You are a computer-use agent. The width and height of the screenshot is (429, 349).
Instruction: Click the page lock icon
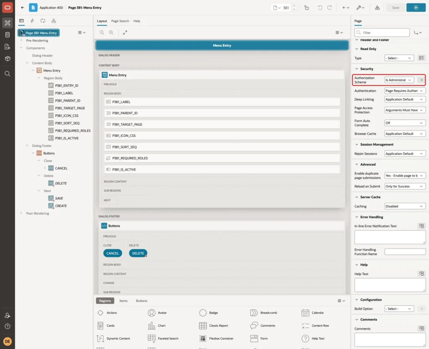306,8
